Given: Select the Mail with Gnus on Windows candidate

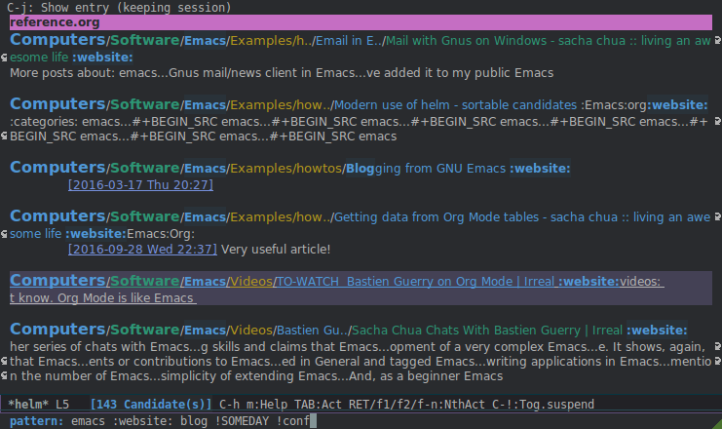Looking at the screenshot, I should coord(361,41).
